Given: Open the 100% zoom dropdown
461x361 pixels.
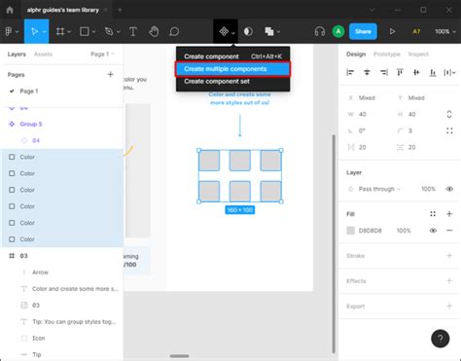Looking at the screenshot, I should (445, 31).
